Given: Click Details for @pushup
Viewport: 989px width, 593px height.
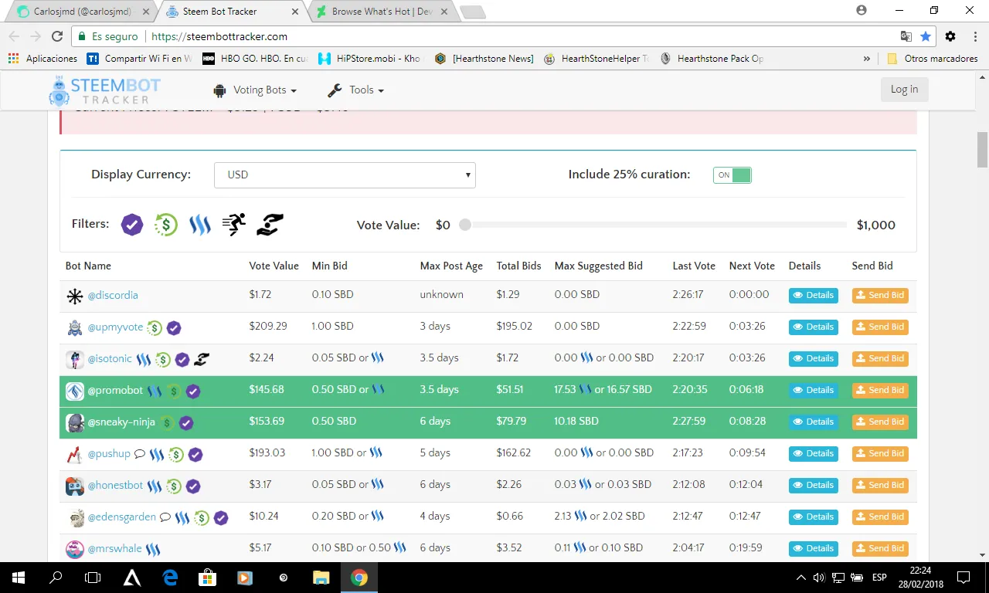Looking at the screenshot, I should pyautogui.click(x=813, y=453).
